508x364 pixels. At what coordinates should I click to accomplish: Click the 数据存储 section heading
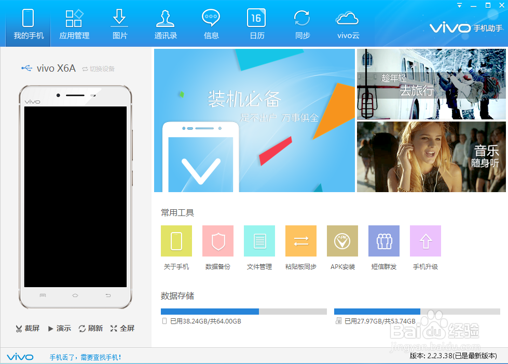pyautogui.click(x=177, y=295)
